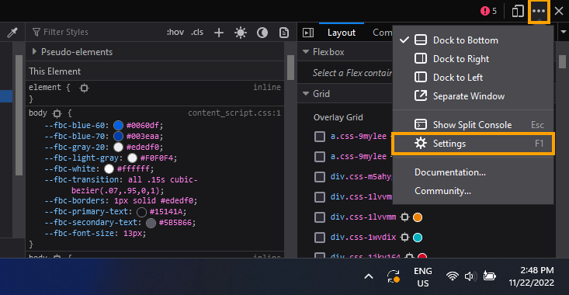569x295 pixels.
Task: Open devtools in Separate Window
Action: (473, 95)
